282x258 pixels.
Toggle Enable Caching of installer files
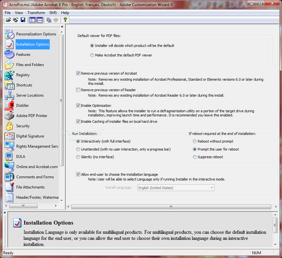pos(78,122)
